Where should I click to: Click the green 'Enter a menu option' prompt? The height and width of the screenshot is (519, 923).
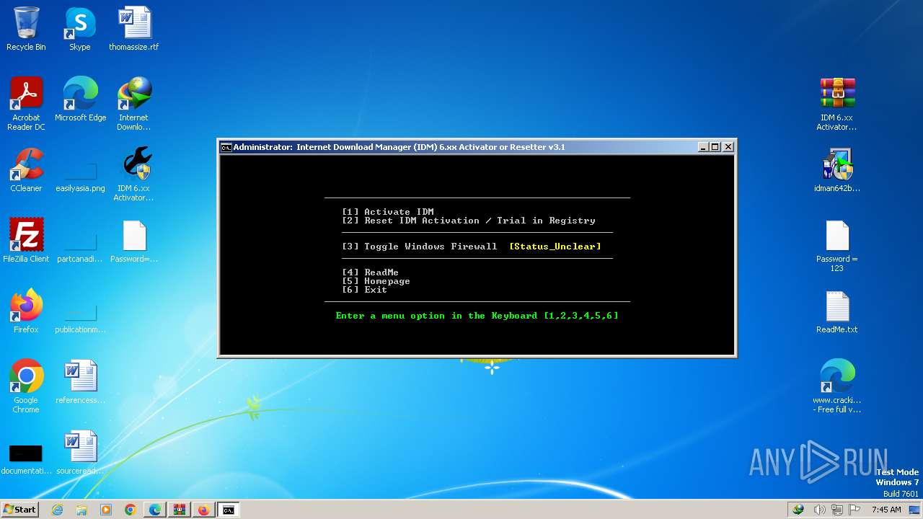(477, 316)
